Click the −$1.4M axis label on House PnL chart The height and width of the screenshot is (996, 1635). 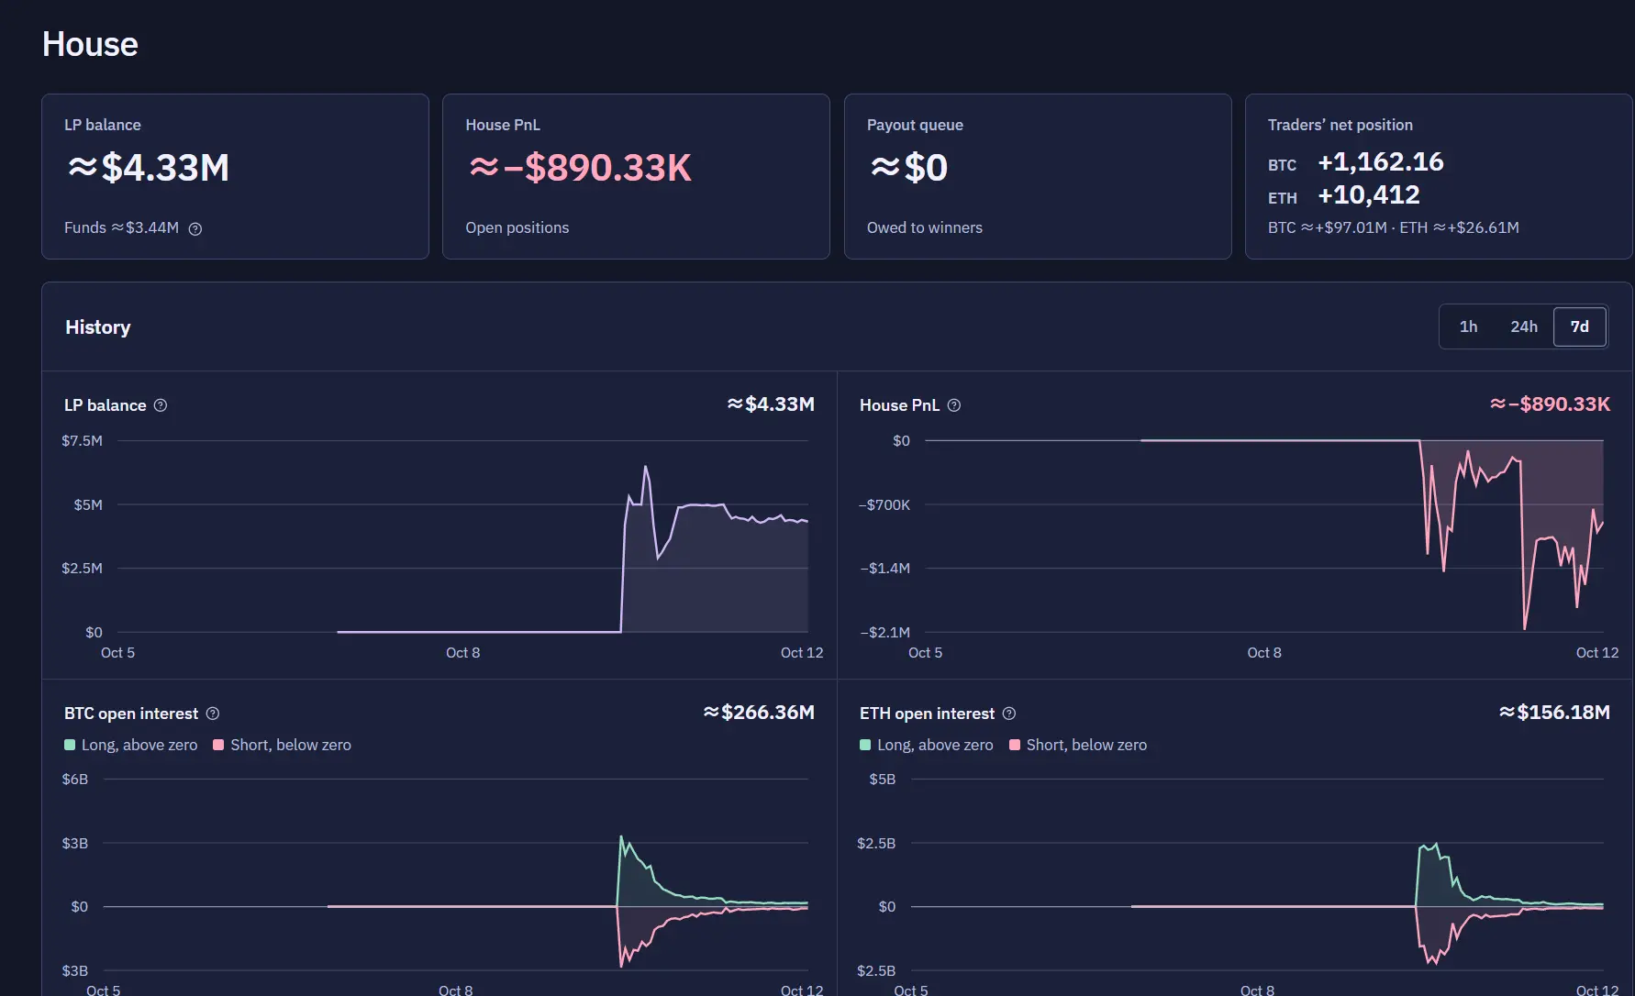pyautogui.click(x=885, y=569)
